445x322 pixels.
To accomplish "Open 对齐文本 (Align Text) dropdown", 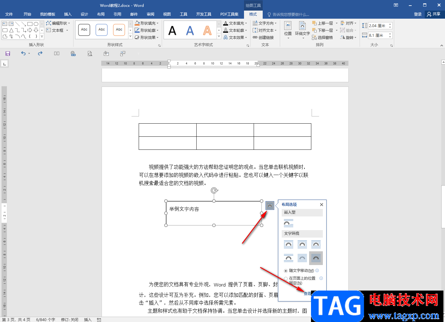I will (x=265, y=31).
